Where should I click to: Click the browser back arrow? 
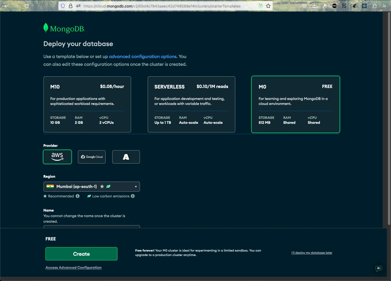click(x=7, y=6)
